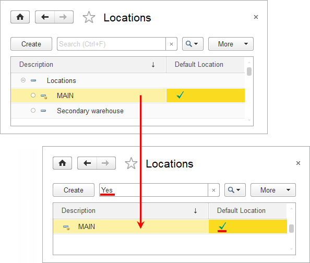Viewport: 310px width, 263px height.
Task: Collapse the Locations tree group
Action: [x=23, y=80]
